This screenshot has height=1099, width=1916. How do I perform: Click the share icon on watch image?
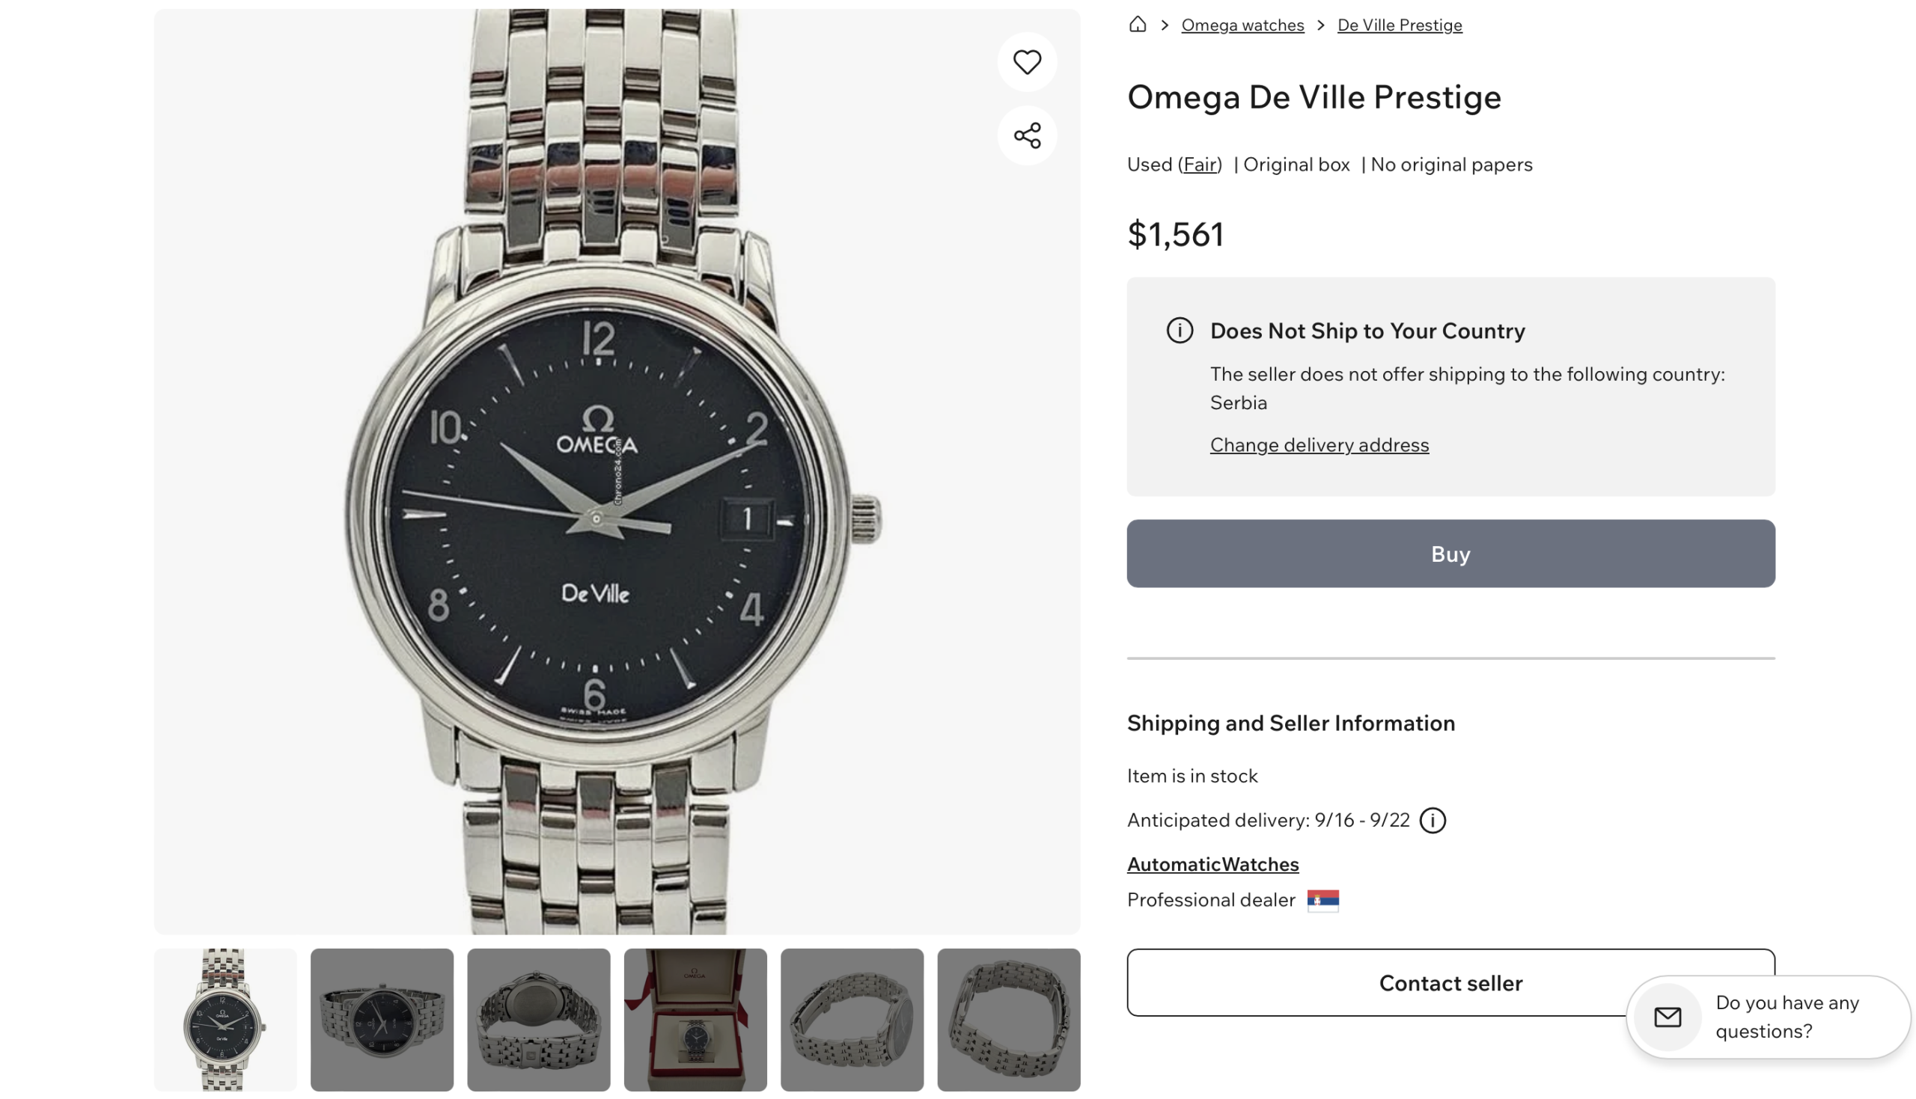(1027, 136)
